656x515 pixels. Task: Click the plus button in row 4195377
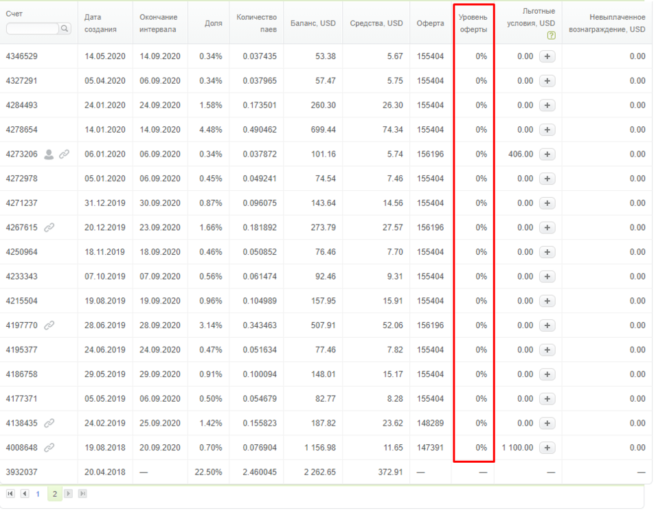coord(547,350)
